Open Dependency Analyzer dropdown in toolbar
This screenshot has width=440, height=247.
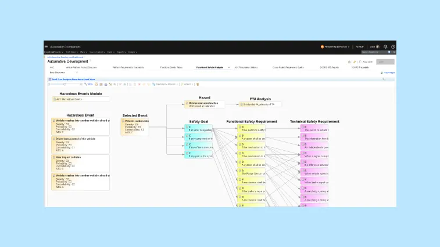pos(165,84)
